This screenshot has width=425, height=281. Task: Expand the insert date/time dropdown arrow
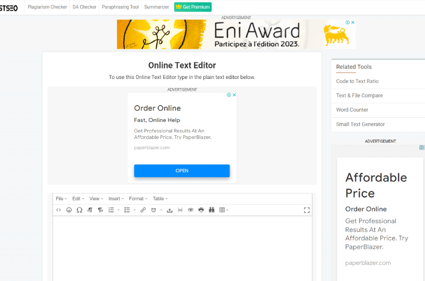pyautogui.click(x=160, y=210)
